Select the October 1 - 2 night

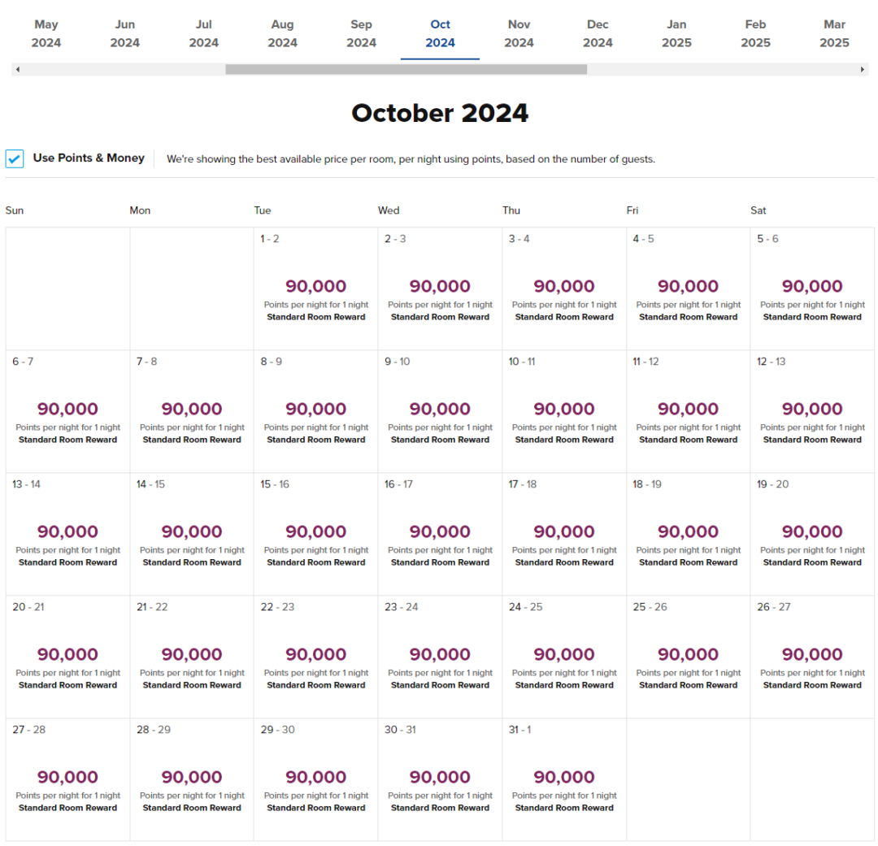coord(315,289)
